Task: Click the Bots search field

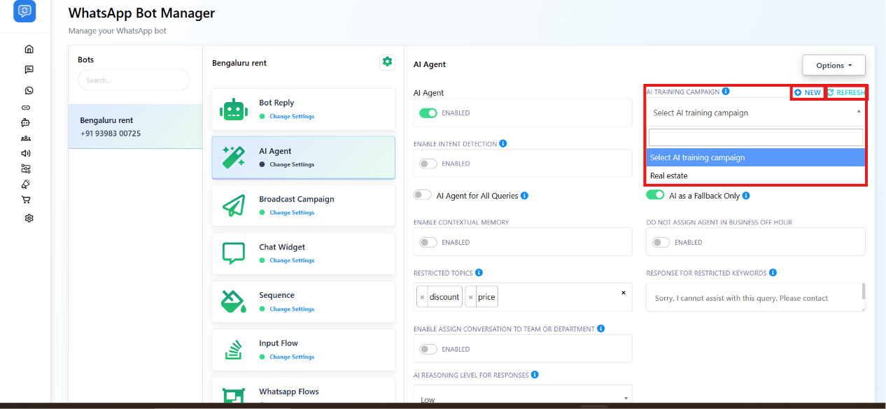Action: pos(134,80)
